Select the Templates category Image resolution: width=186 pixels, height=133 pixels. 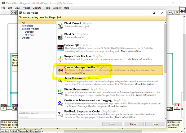pos(27,26)
